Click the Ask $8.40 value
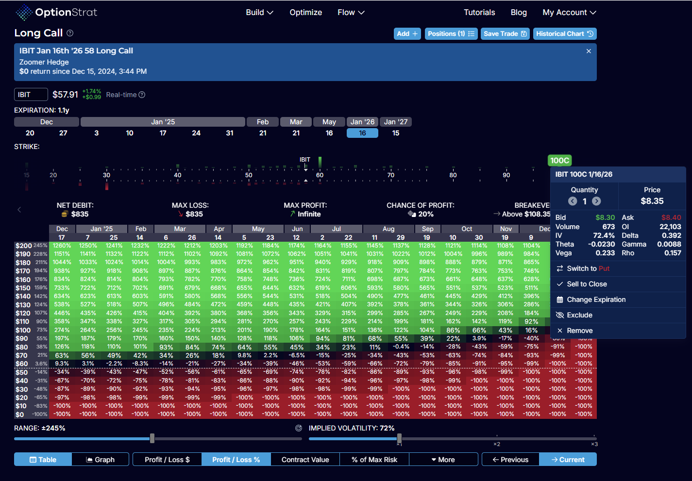692x481 pixels. pyautogui.click(x=671, y=217)
